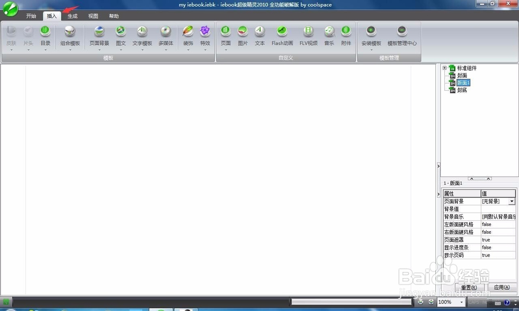This screenshot has height=311, width=519.
Task: Toggle the 右版面硬风格 false value
Action: pos(498,232)
